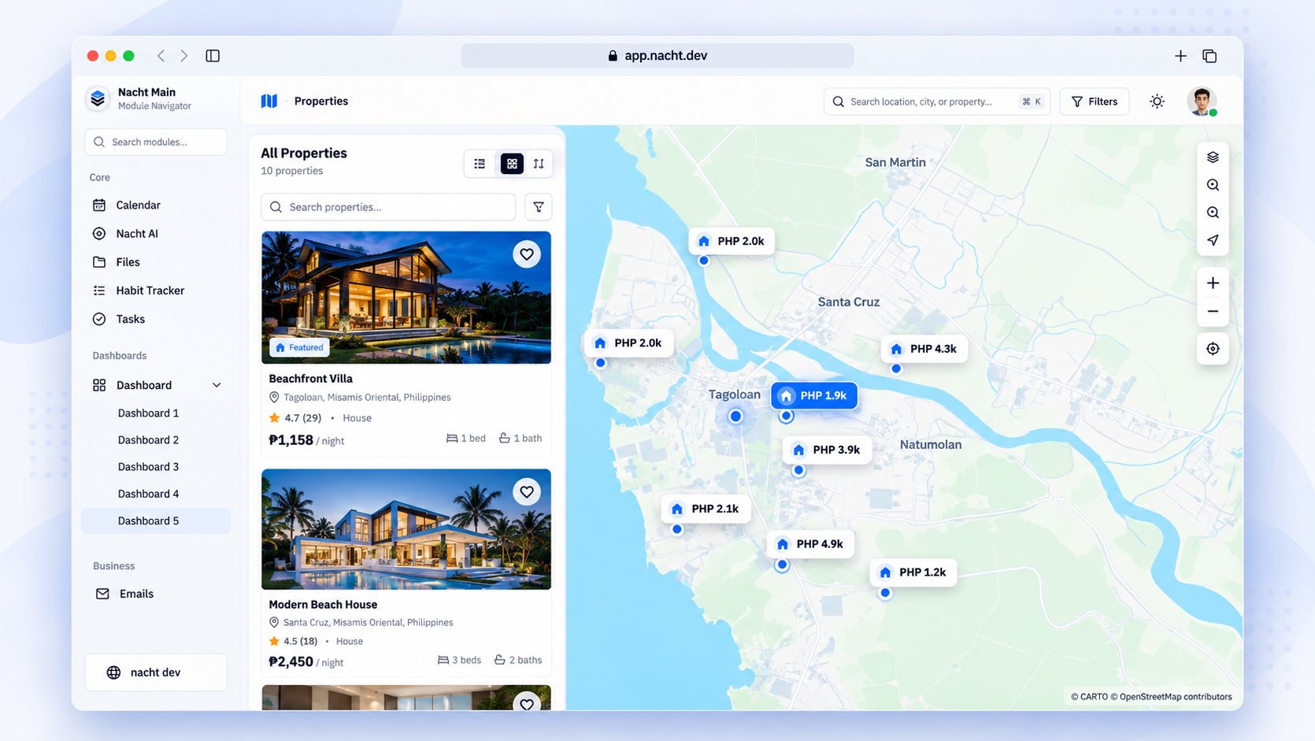The image size is (1315, 741).
Task: Select the PHP 4.9k map marker
Action: tap(810, 544)
